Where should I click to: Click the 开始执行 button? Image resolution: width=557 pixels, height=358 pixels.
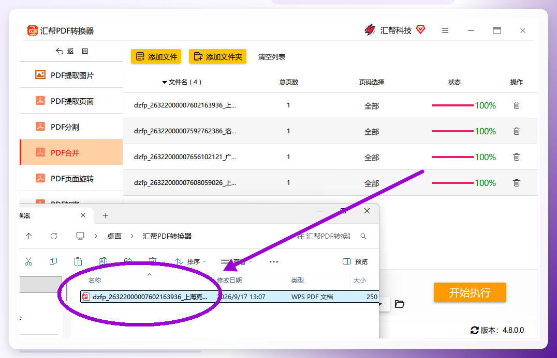470,292
